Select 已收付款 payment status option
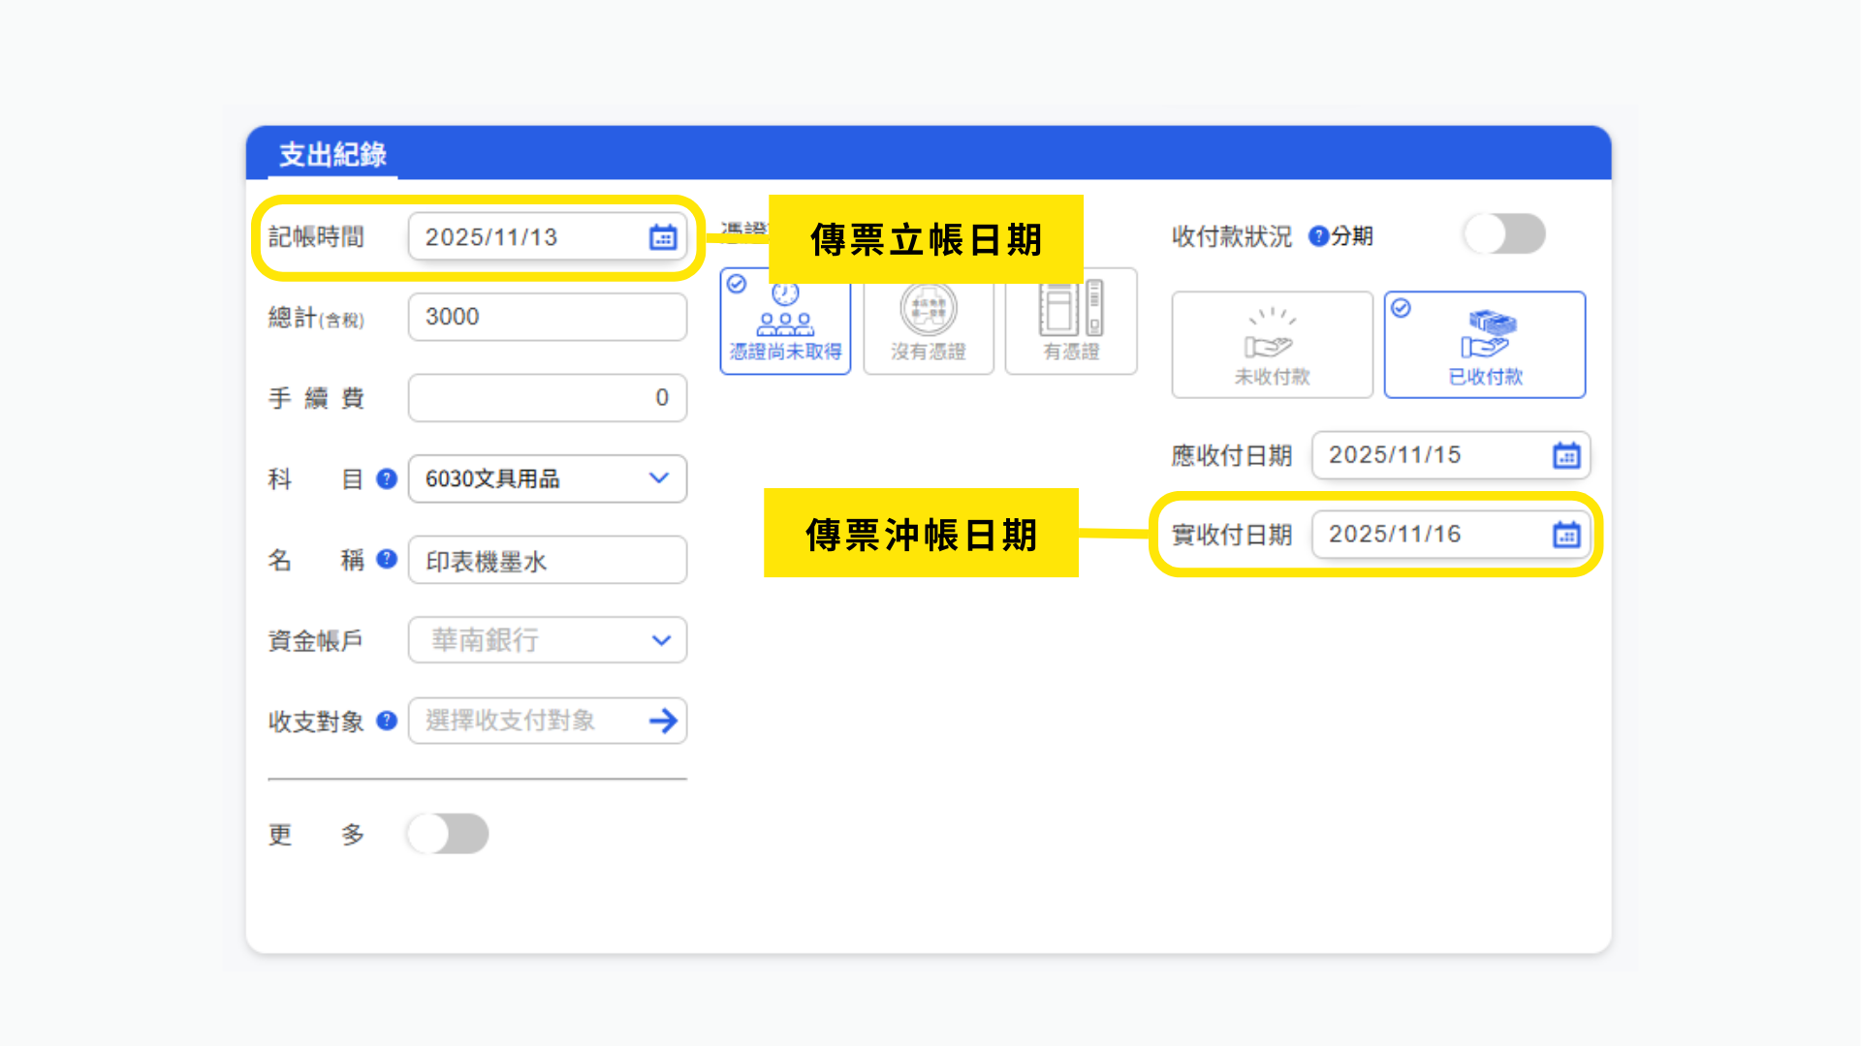The image size is (1861, 1046). [1484, 345]
